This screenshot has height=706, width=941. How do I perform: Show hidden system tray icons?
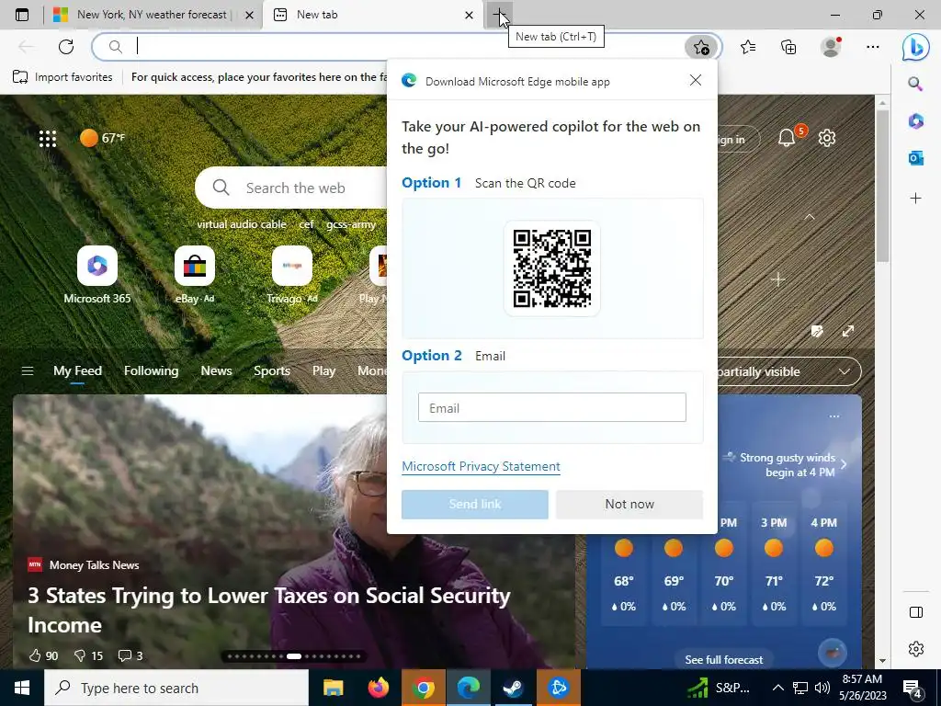coord(777,688)
